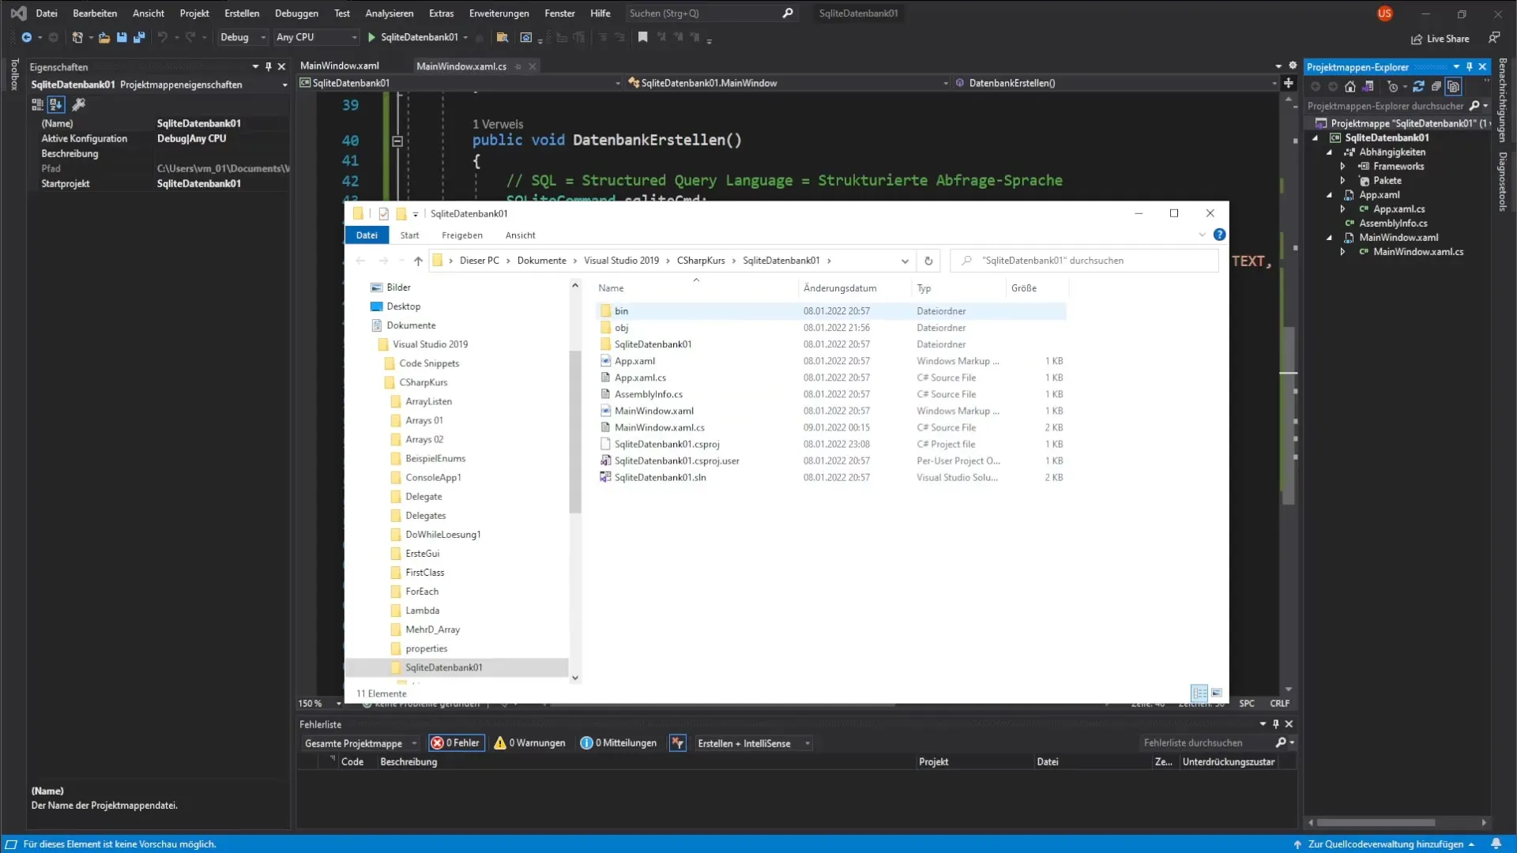
Task: Pin the Eigenschaften panel
Action: (x=269, y=67)
